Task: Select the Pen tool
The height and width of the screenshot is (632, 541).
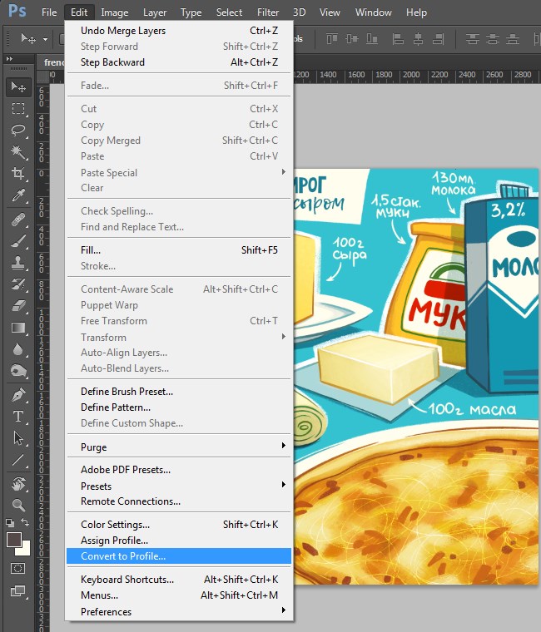Action: pyautogui.click(x=18, y=395)
